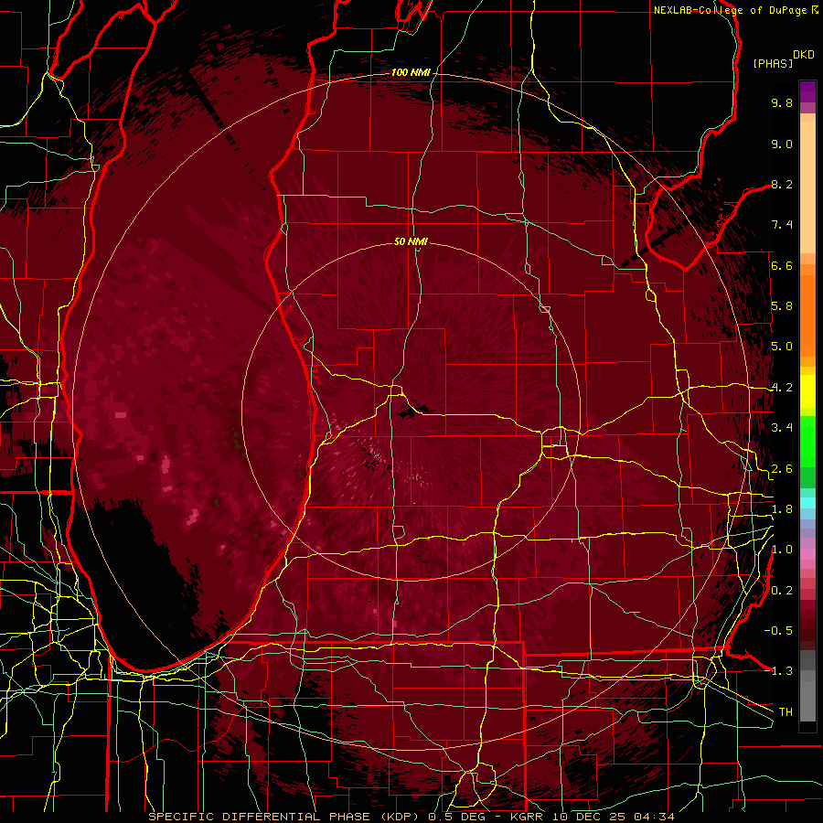
Task: Click the 1.0 scale value
Action: [x=782, y=550]
